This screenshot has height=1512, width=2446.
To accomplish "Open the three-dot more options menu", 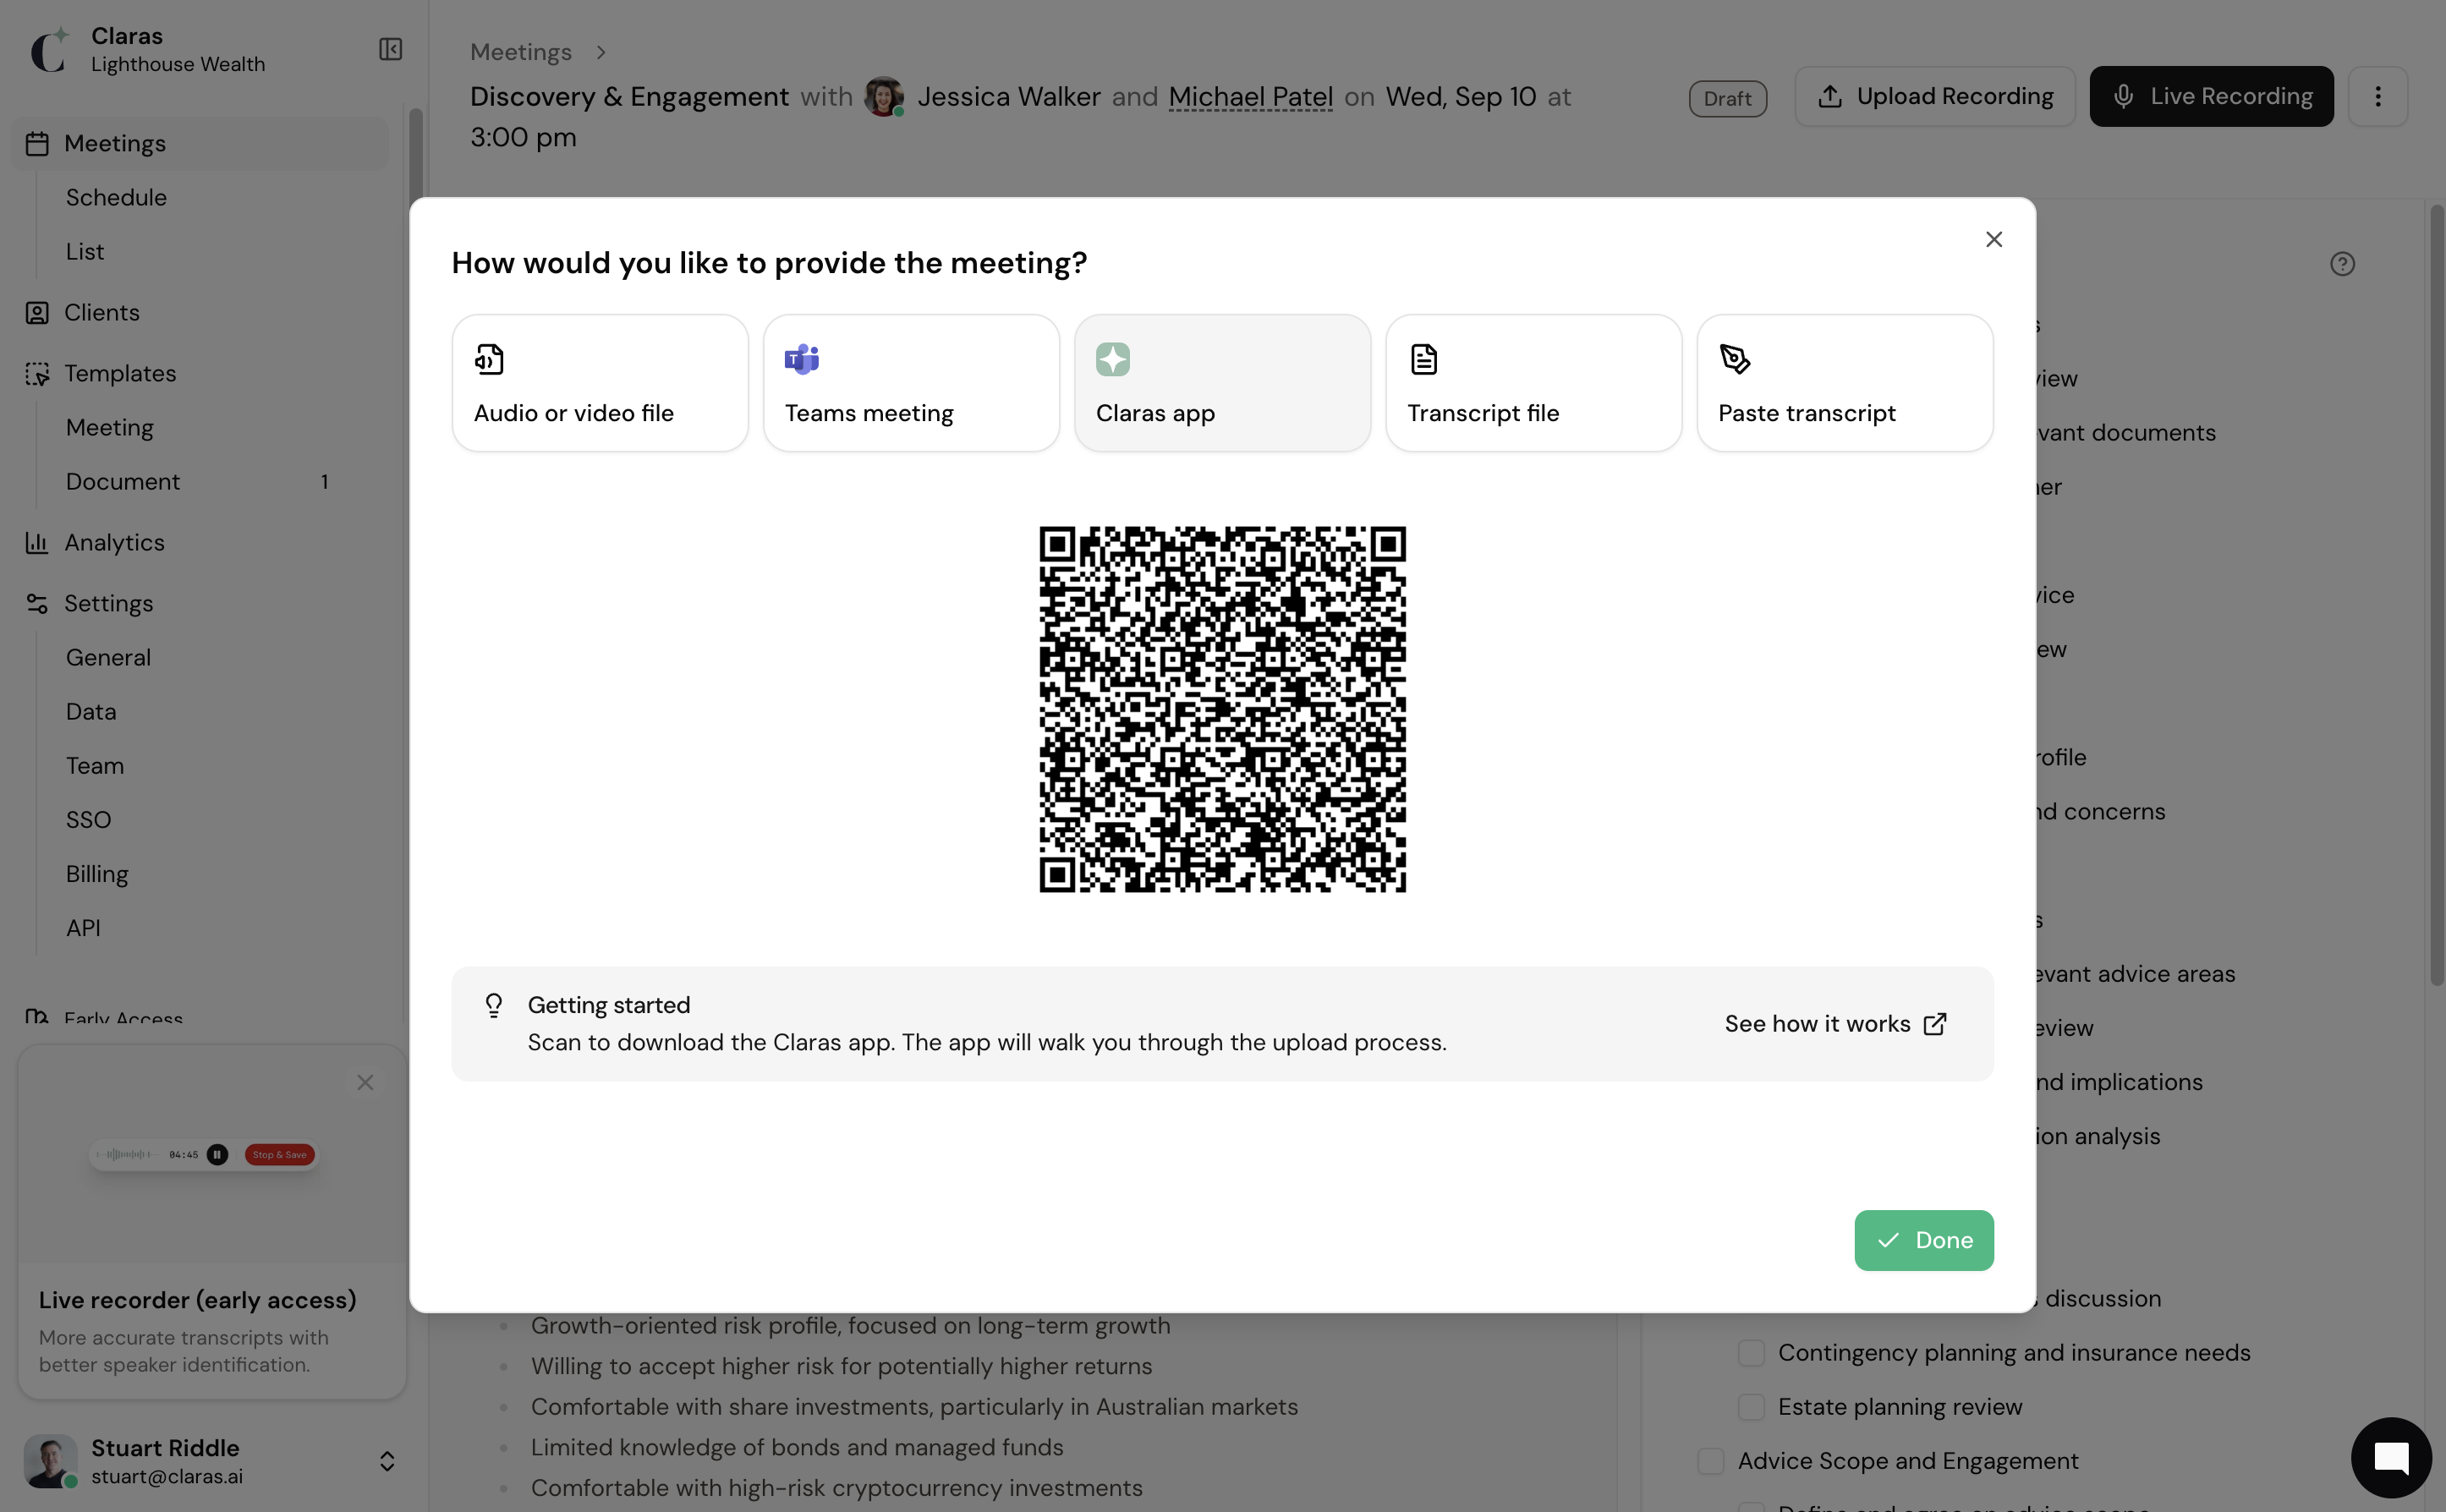I will coord(2377,96).
